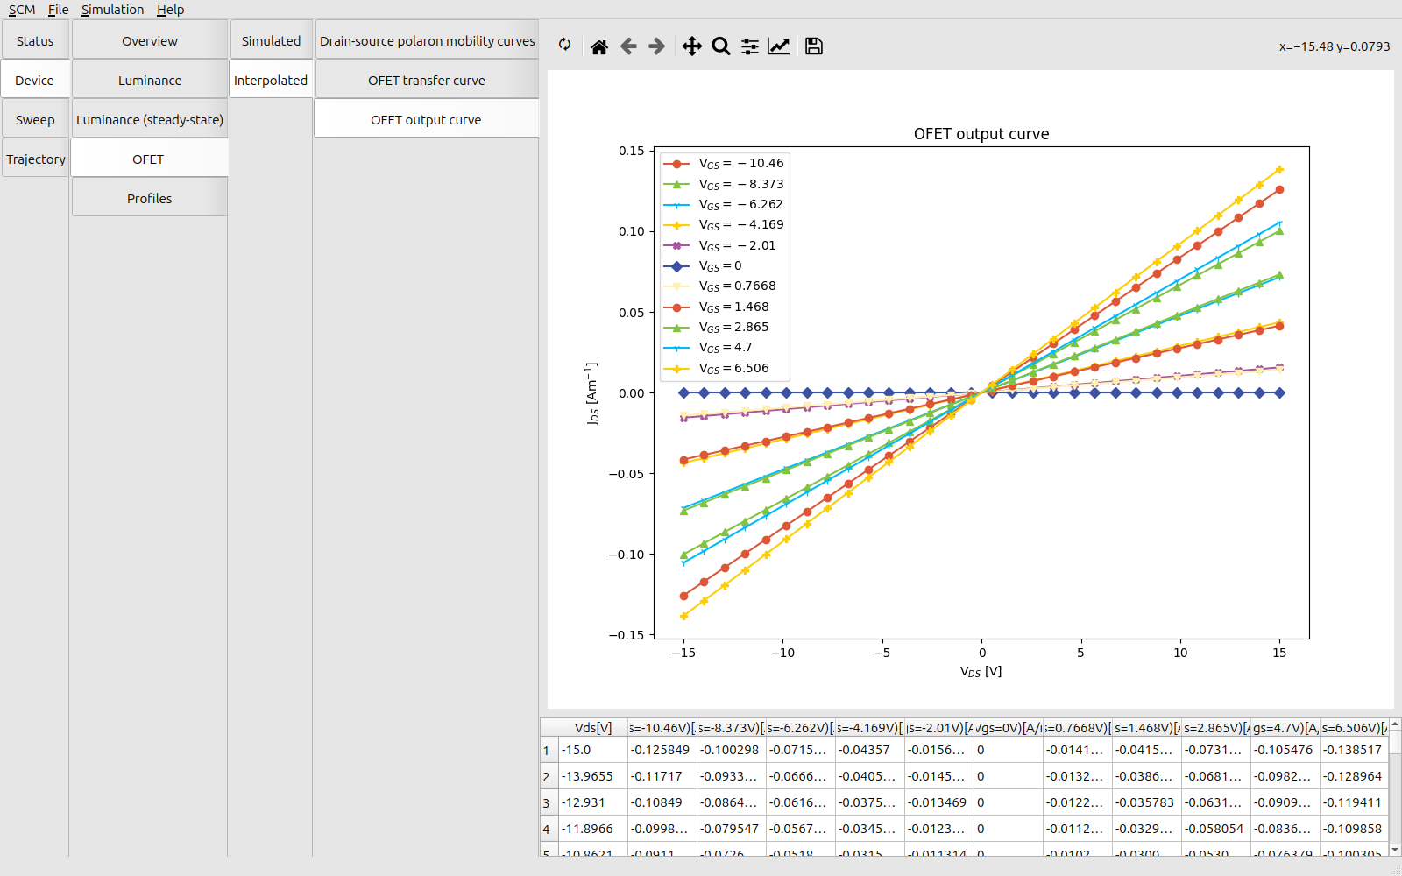
Task: Activate the Pan tool icon
Action: click(x=691, y=46)
